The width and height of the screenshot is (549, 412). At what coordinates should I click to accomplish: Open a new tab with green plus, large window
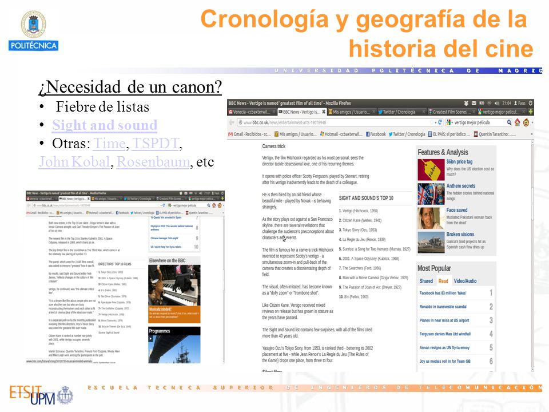pos(531,112)
